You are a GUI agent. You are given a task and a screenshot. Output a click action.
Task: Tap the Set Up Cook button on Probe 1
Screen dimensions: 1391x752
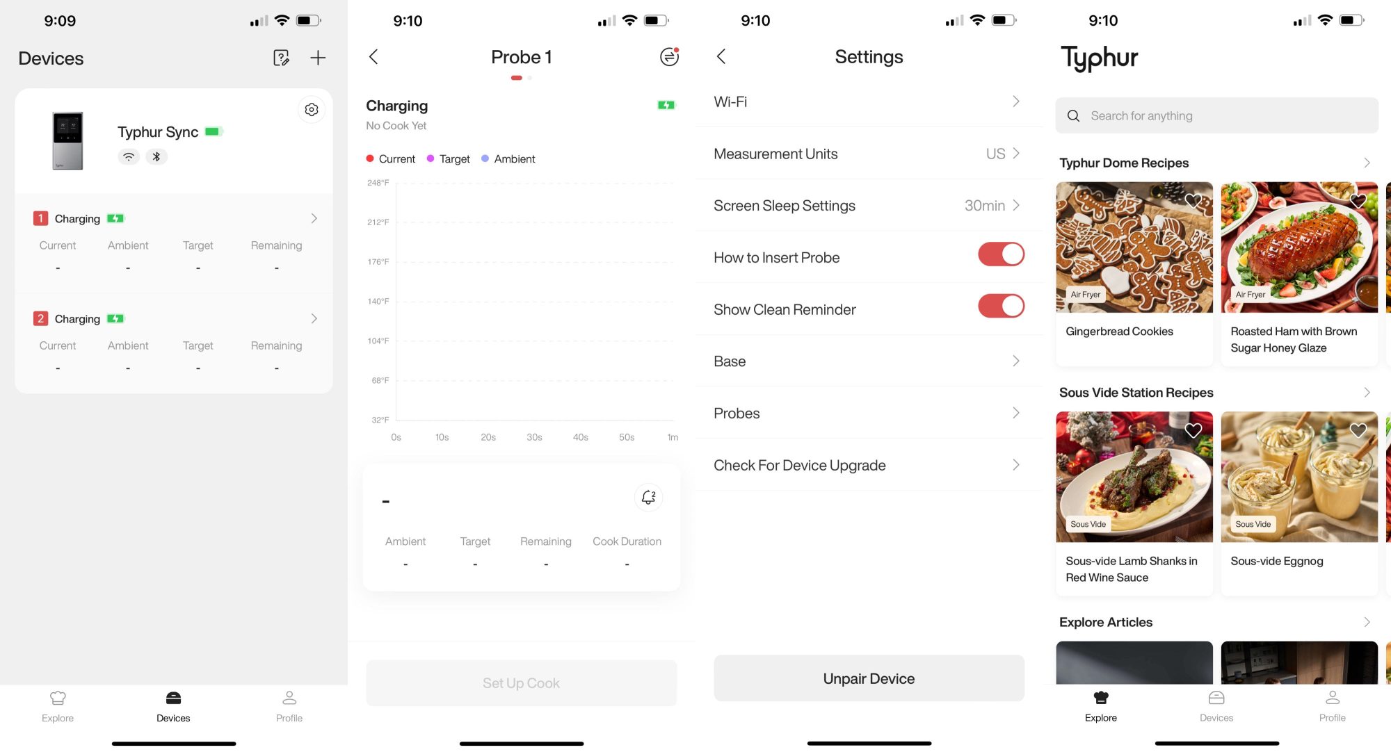[522, 682]
